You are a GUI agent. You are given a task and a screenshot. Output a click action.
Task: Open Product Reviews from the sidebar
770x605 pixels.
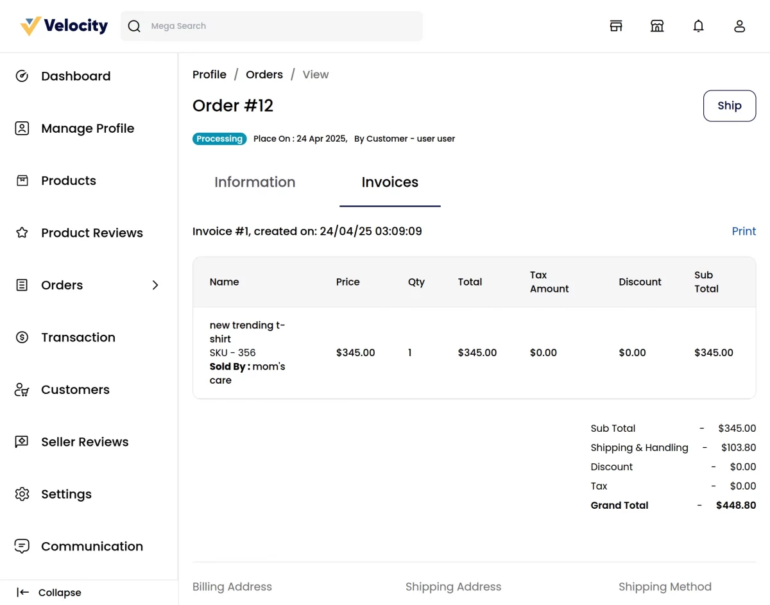(x=22, y=232)
